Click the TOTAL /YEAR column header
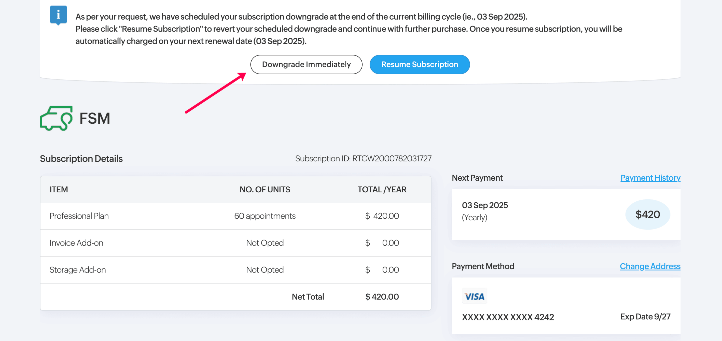The width and height of the screenshot is (722, 341). click(x=382, y=190)
